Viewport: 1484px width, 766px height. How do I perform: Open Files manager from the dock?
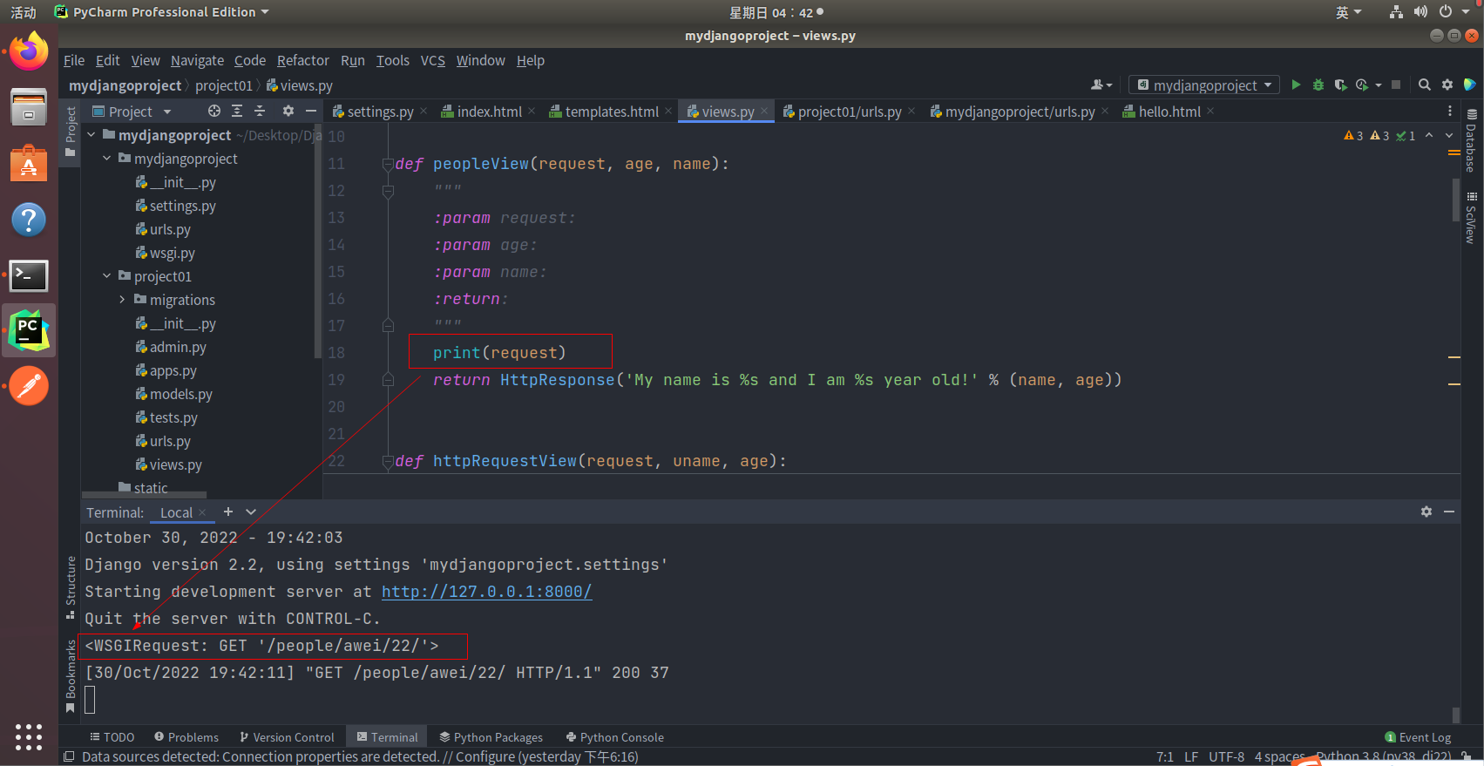(x=29, y=107)
